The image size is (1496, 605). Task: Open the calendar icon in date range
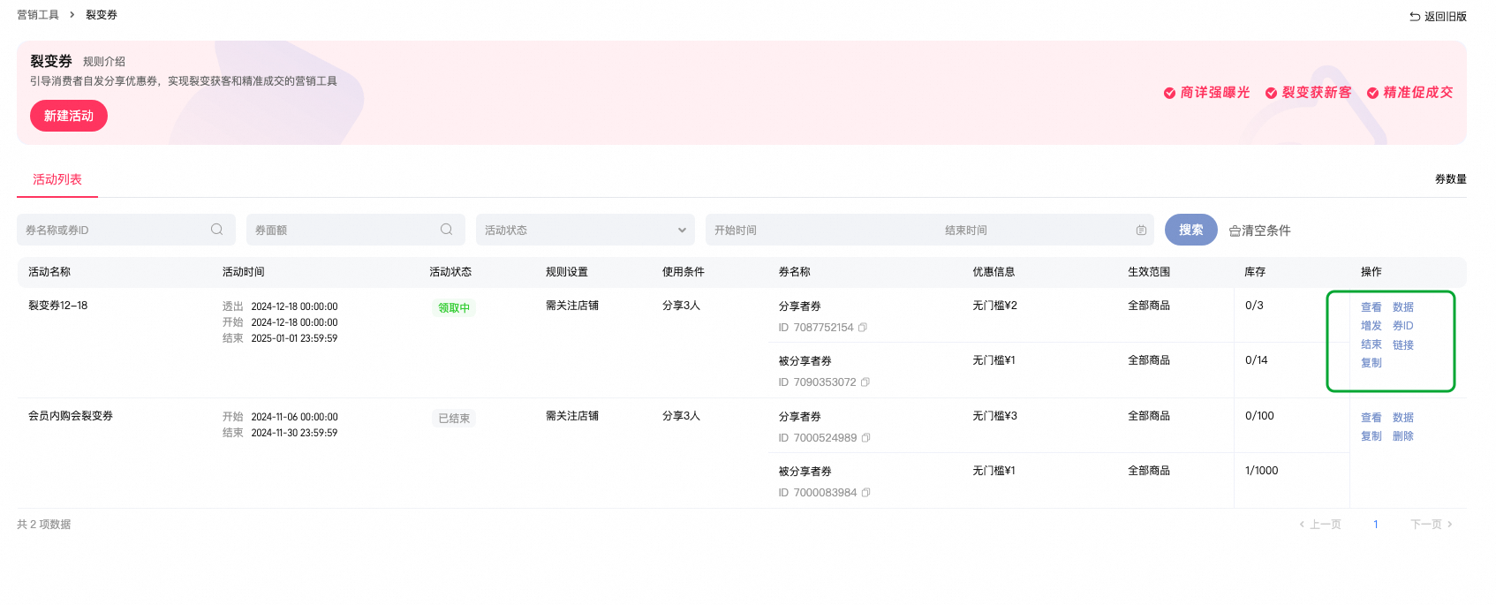(x=1141, y=231)
